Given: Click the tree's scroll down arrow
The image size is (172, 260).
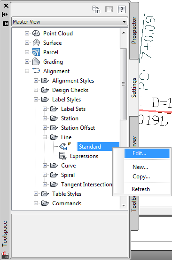Looking at the screenshot, I should tap(124, 206).
